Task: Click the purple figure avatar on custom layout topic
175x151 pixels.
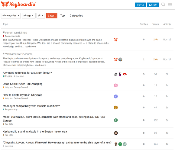Action: 120,74
